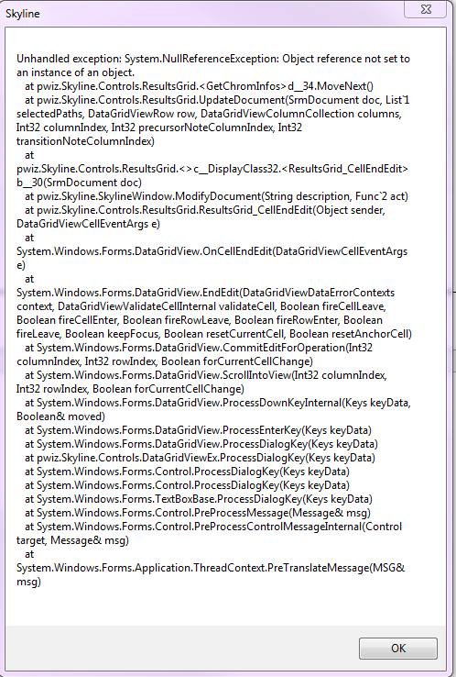Screen dimensions: 456x677
Task: Click the TextBoxBase.ProcessDialogKey stack line
Action: click(x=199, y=499)
